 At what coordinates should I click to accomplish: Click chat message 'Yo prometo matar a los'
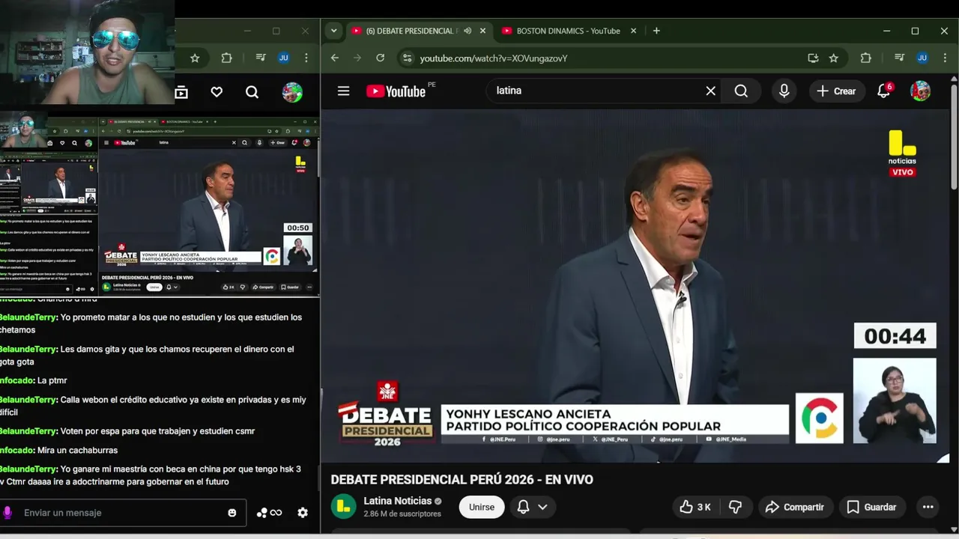pos(151,323)
